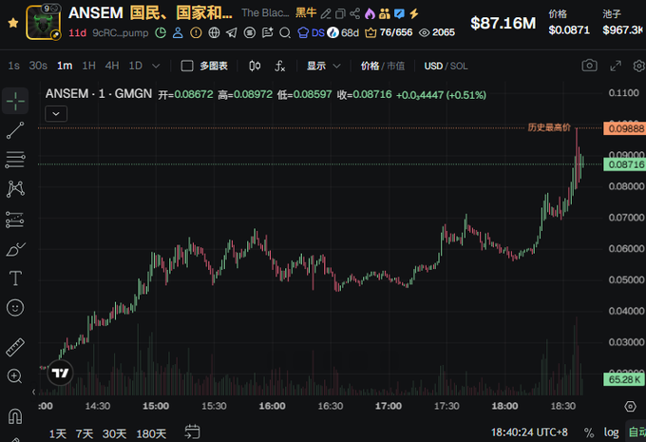Click the pencil edit icon
This screenshot has height=442, width=646.
coord(326,14)
